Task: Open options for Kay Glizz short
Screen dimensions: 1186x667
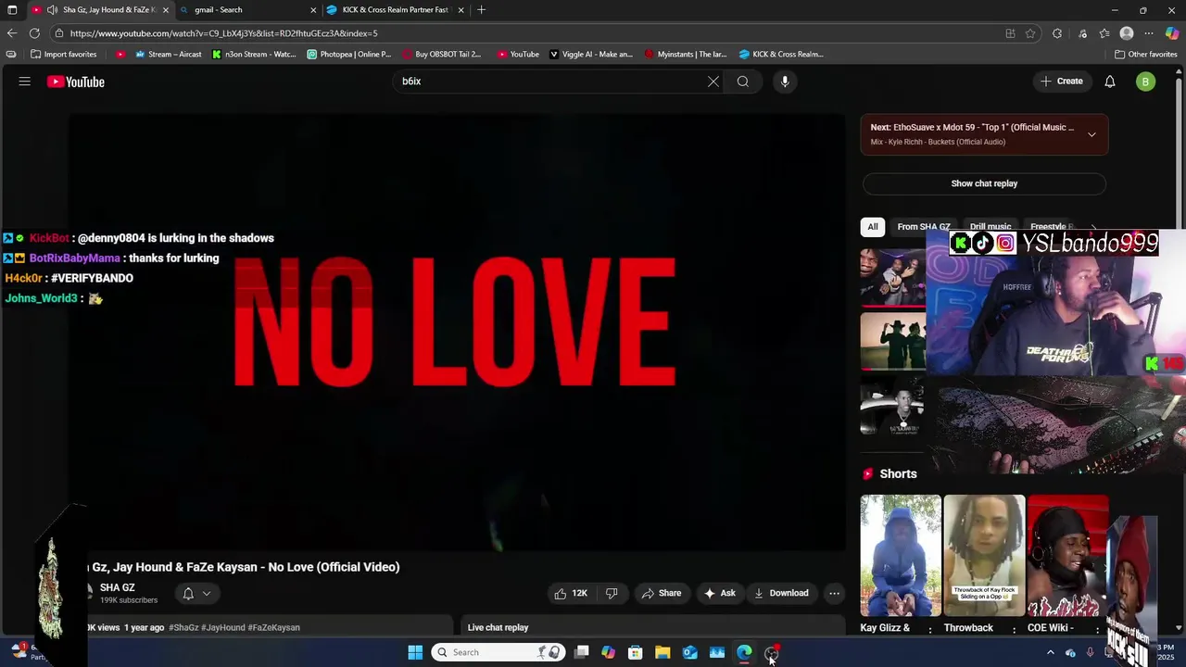Action: pos(929,630)
